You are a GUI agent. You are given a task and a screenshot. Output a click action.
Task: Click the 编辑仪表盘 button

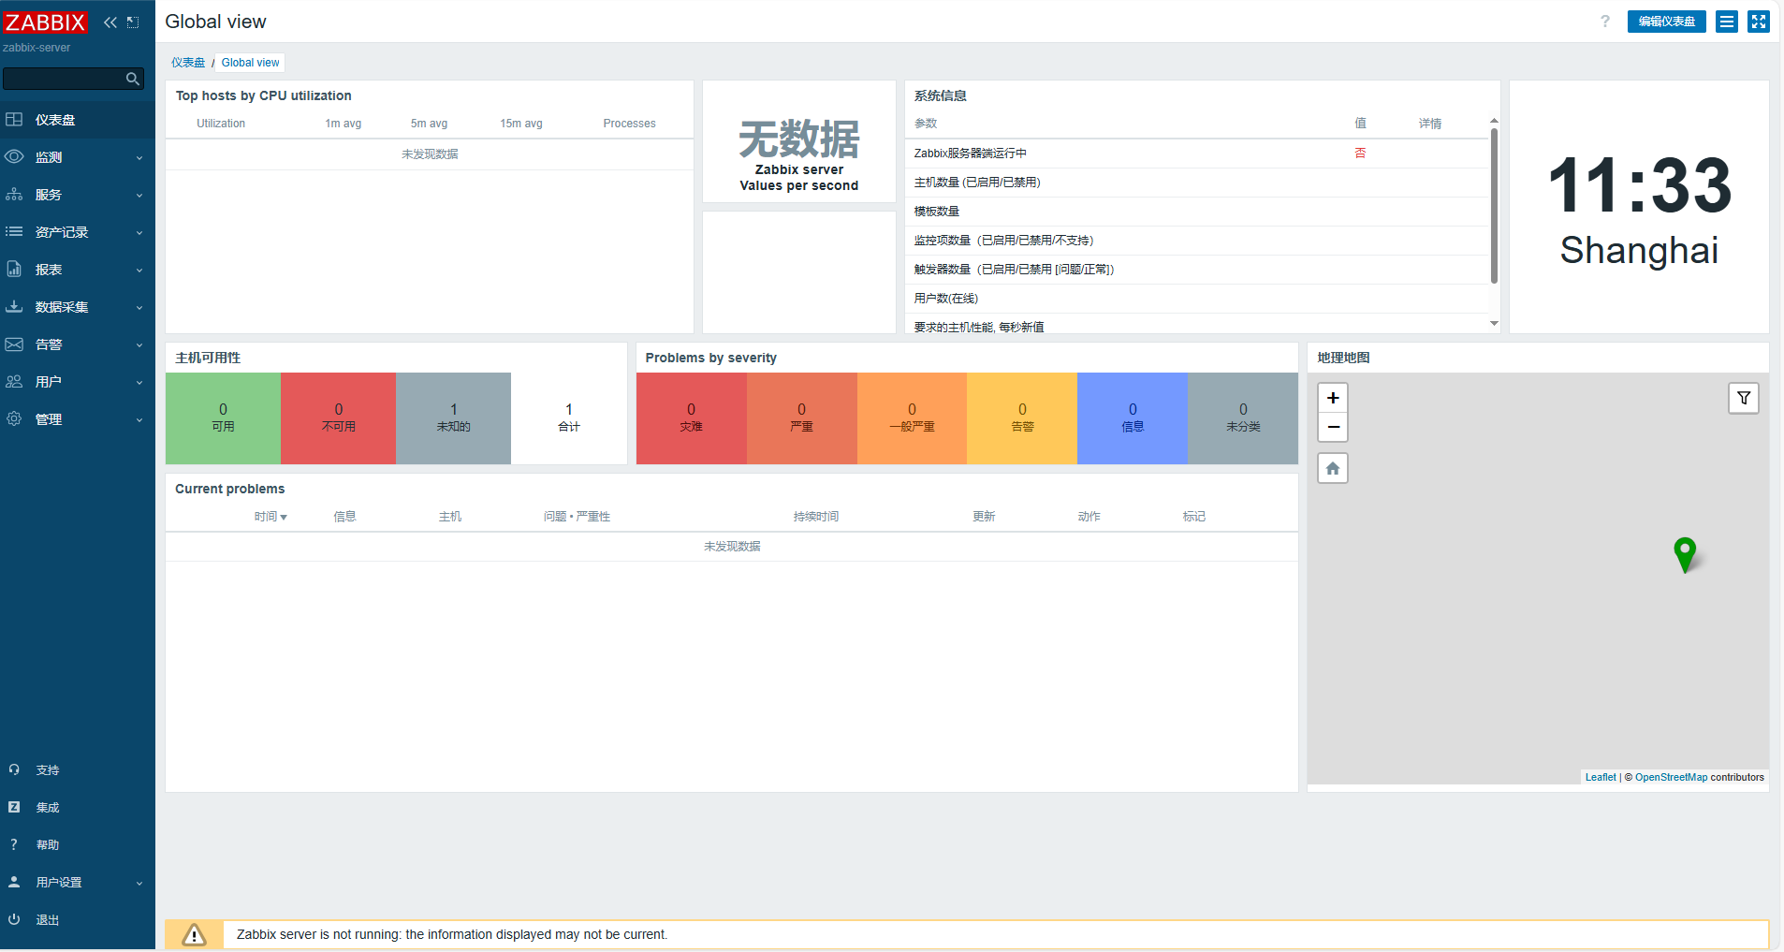[x=1666, y=22]
